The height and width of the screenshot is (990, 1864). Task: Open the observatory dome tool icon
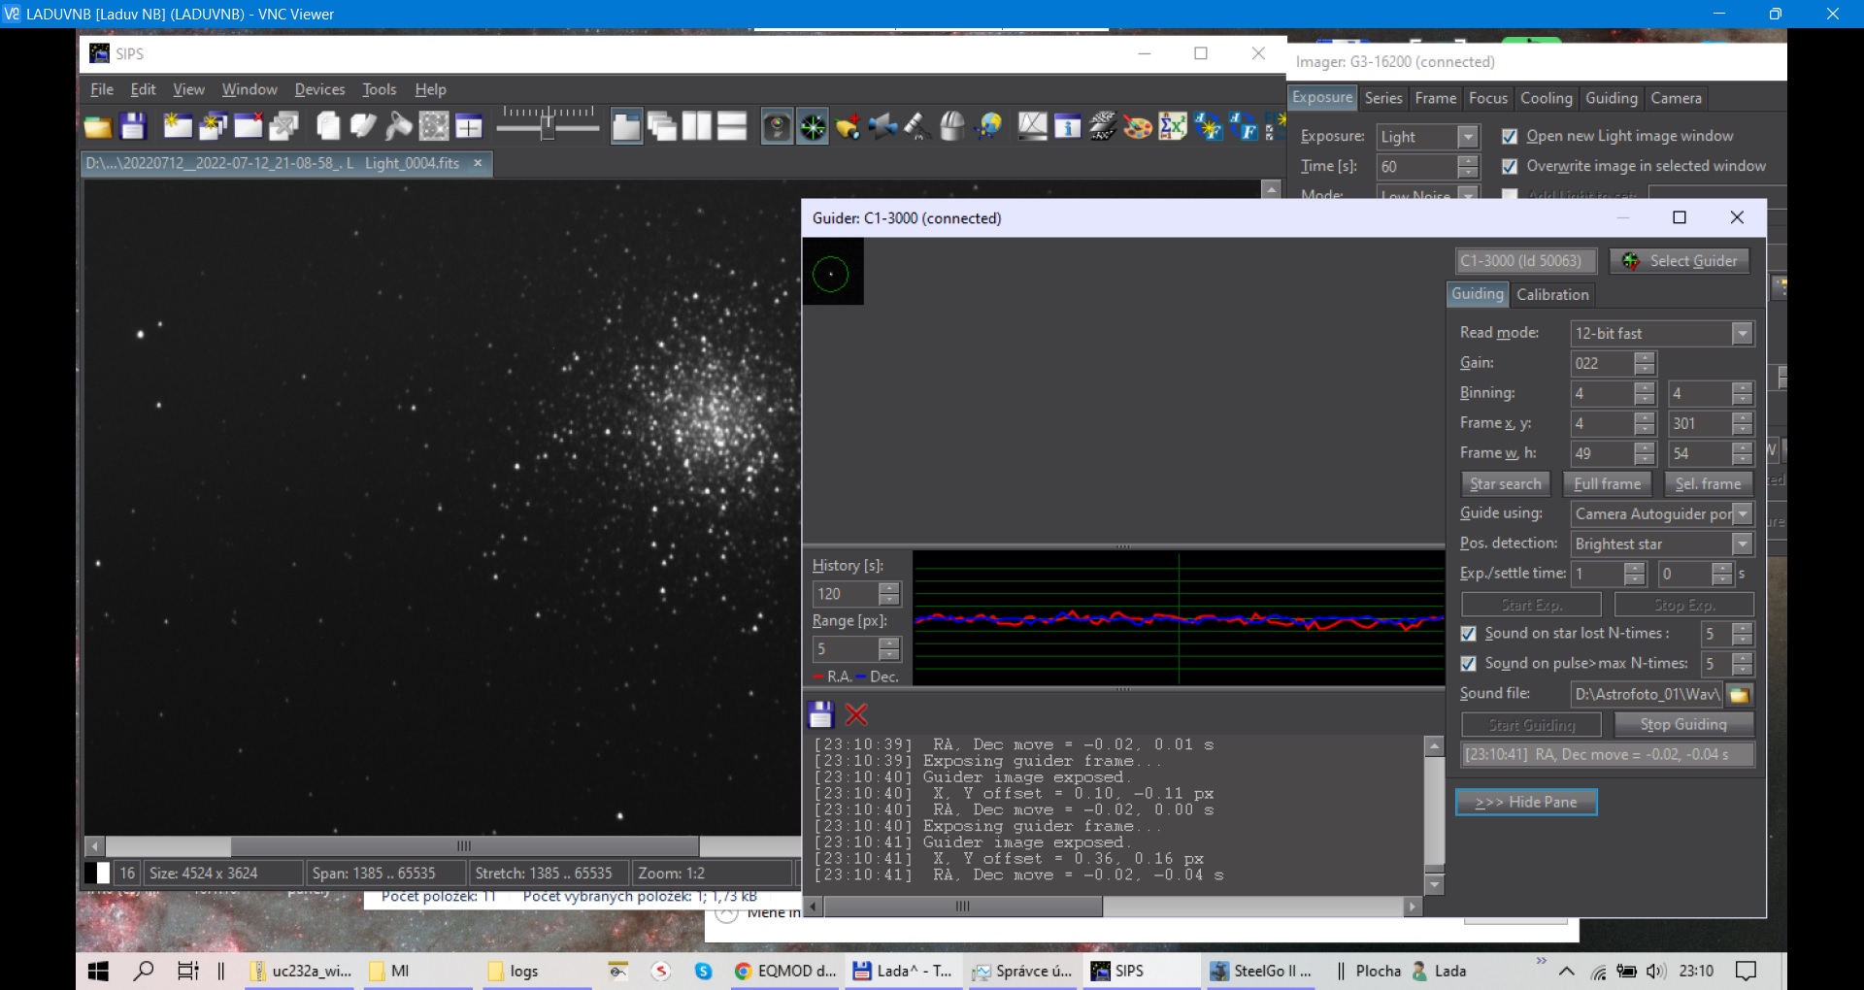click(x=952, y=126)
